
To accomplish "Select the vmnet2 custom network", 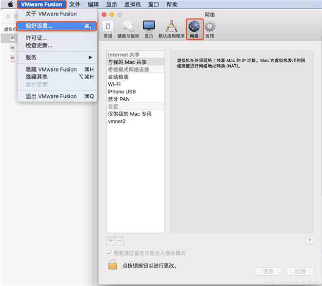I will pyautogui.click(x=135, y=121).
